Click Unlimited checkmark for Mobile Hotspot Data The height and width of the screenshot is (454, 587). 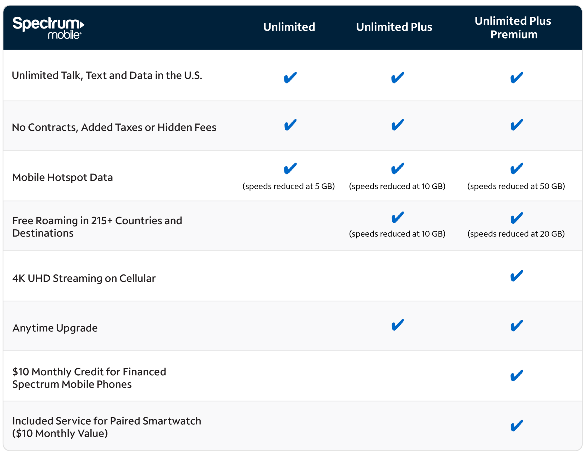[290, 169]
